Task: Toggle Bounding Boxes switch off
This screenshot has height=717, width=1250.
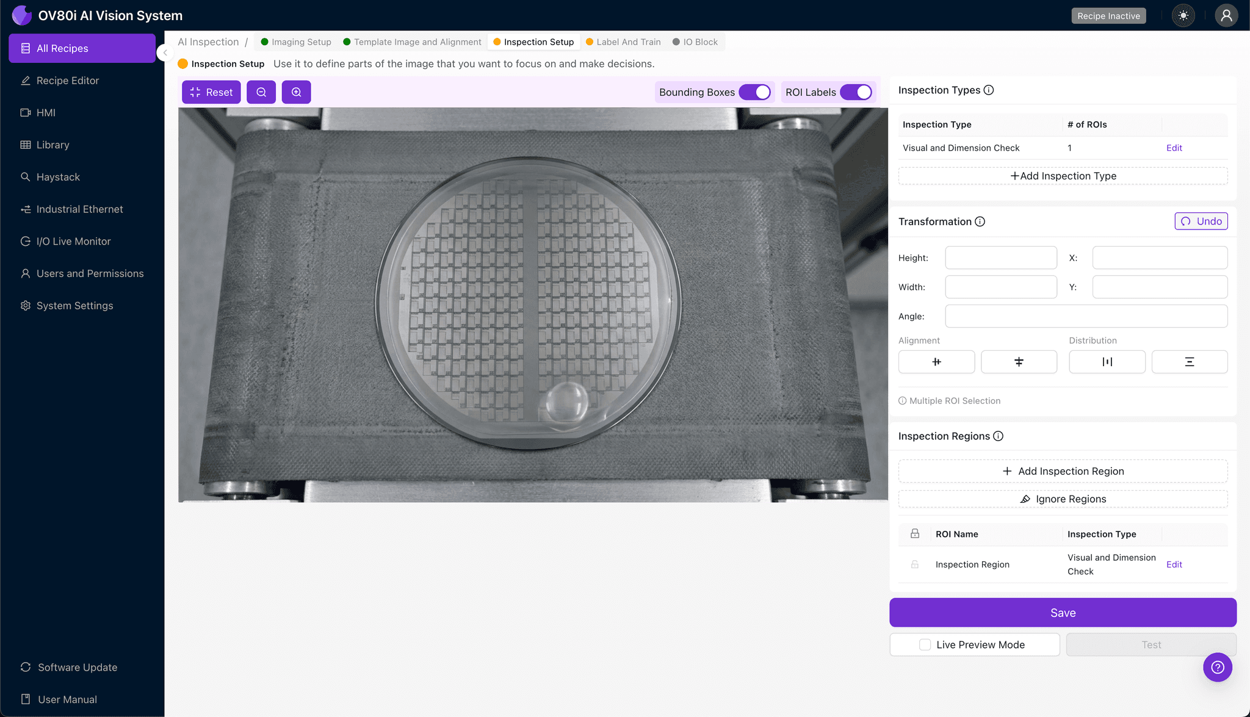Action: pos(755,92)
